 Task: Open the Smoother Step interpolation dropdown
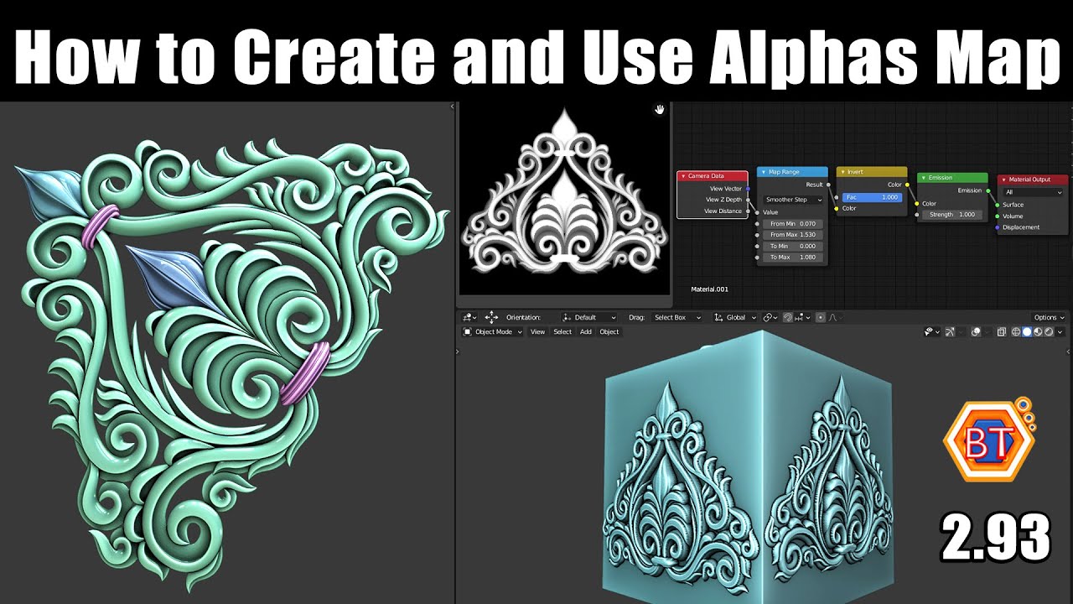(x=793, y=200)
